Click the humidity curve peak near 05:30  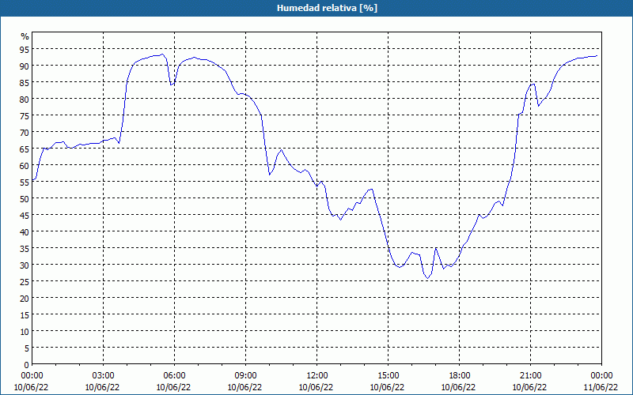[x=162, y=54]
